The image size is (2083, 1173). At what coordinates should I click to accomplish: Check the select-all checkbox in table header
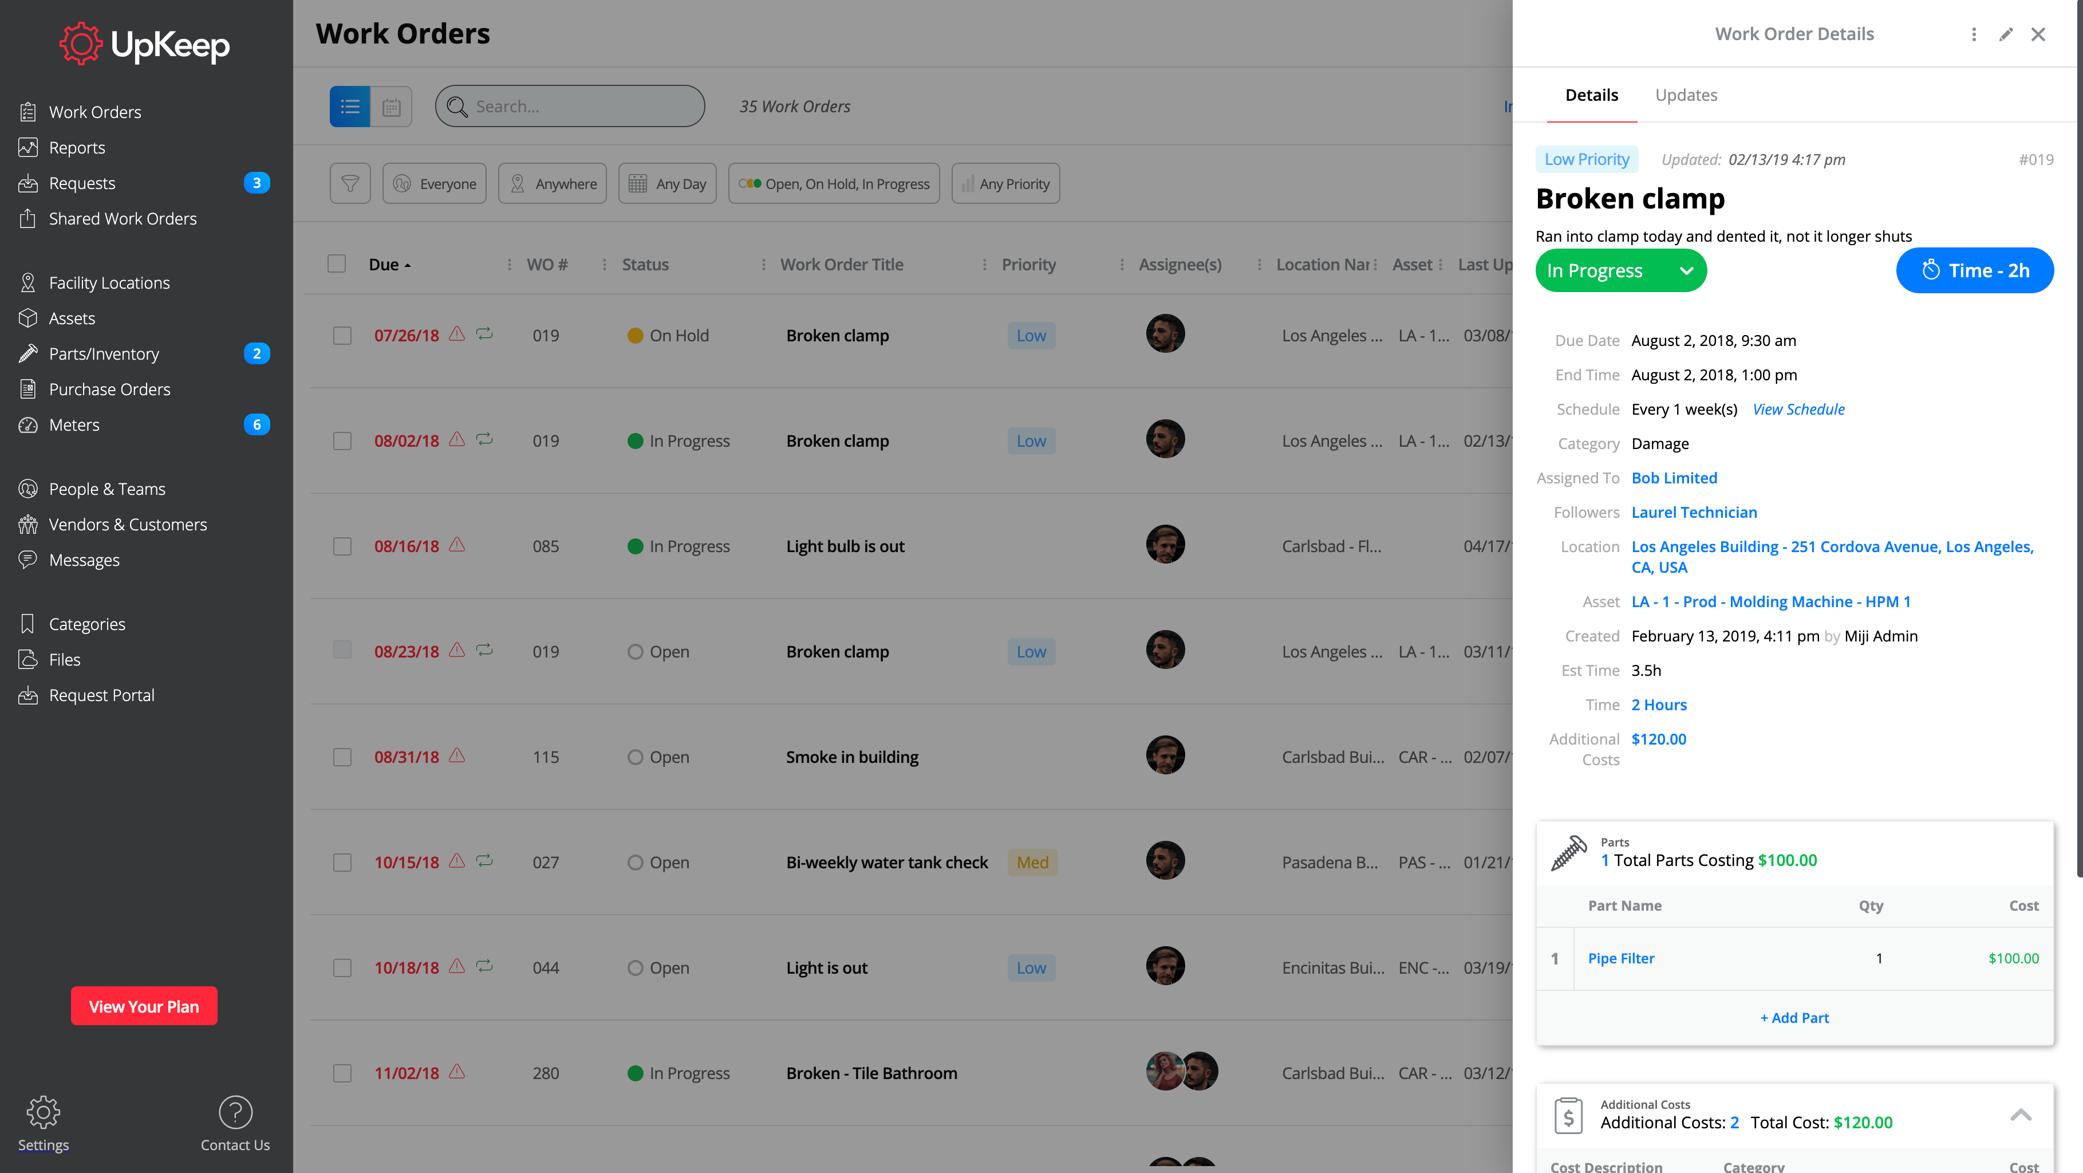(337, 263)
